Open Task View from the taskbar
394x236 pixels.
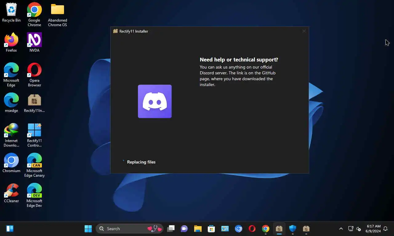(171, 229)
